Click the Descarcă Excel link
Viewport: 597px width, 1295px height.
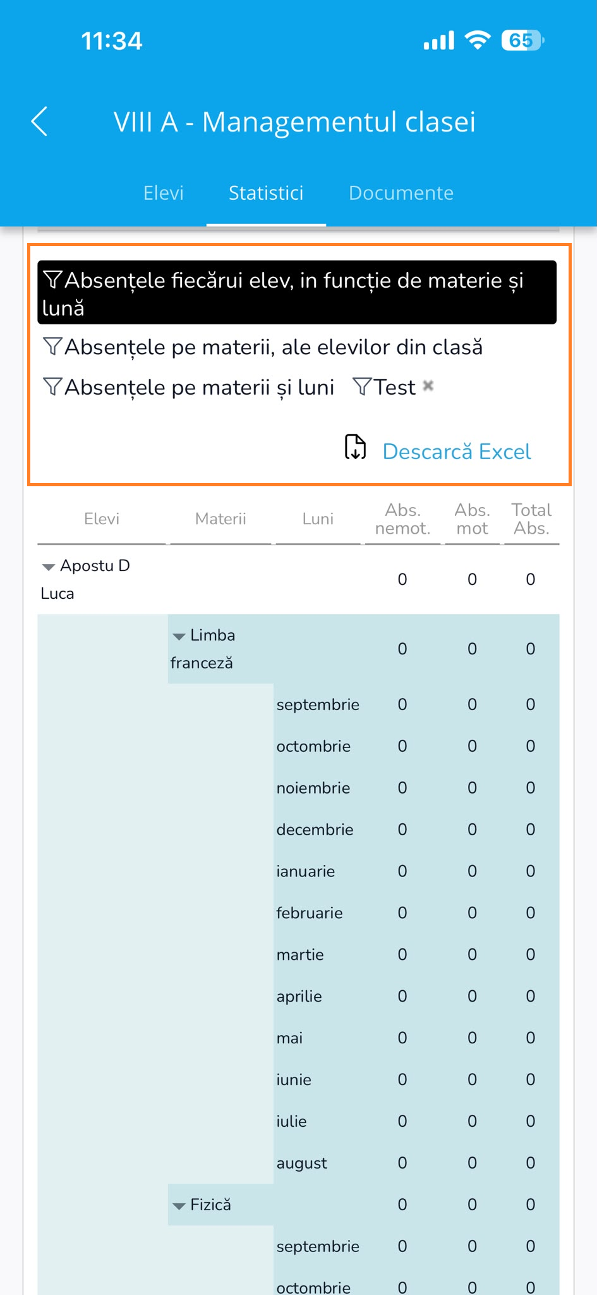pos(457,451)
